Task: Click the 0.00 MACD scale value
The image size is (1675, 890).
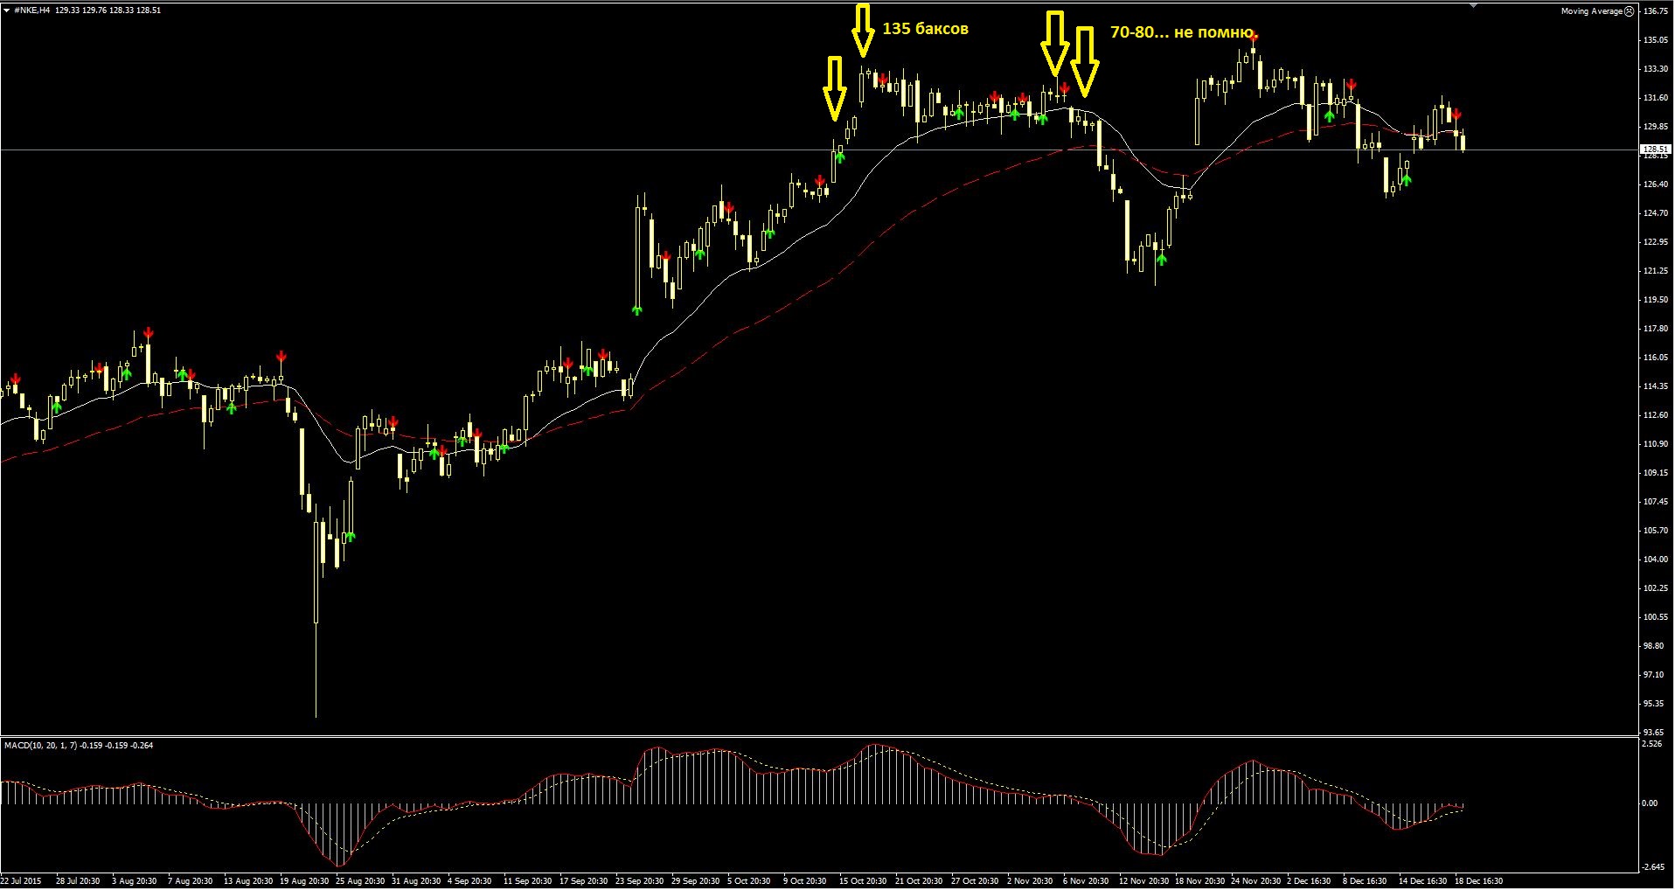Action: click(1651, 803)
